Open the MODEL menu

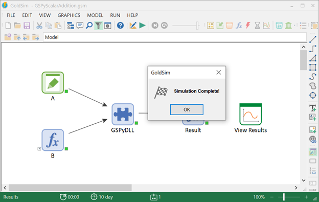pyautogui.click(x=95, y=15)
